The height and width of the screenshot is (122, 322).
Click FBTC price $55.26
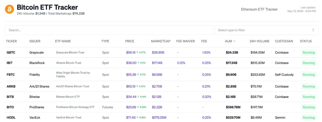pos(131,75)
